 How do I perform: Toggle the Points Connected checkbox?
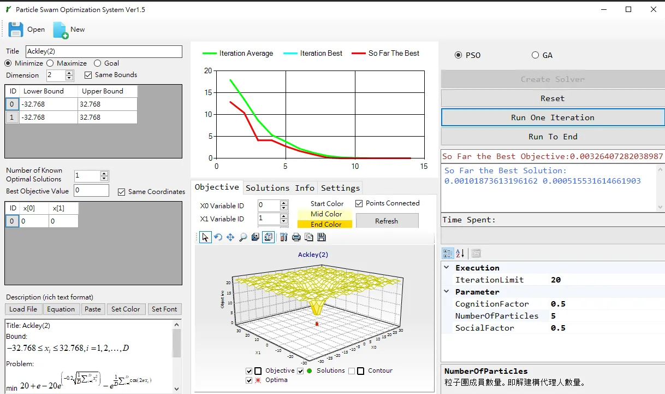(359, 203)
